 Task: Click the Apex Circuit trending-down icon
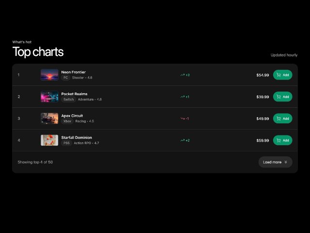point(183,118)
